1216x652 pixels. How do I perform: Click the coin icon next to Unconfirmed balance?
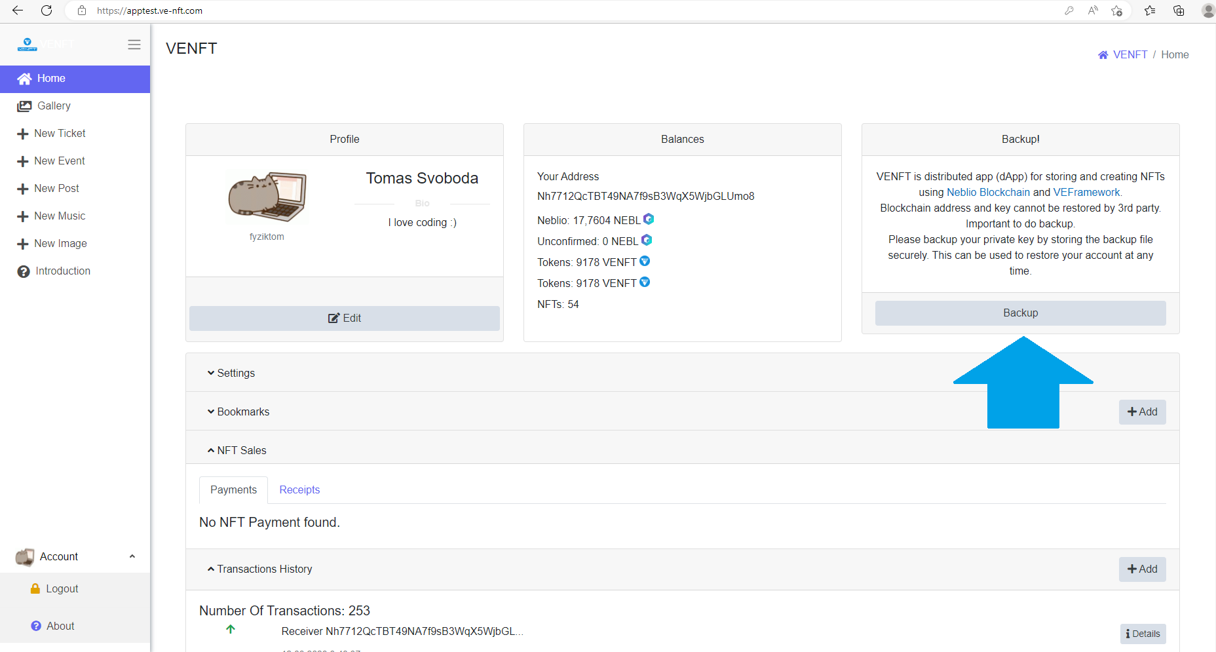(647, 240)
